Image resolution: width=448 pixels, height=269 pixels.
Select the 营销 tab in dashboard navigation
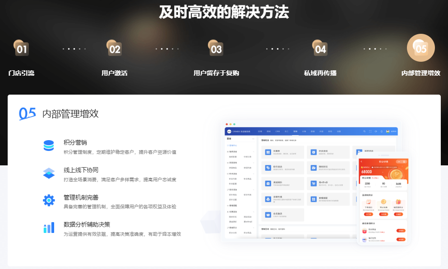[x=295, y=132]
